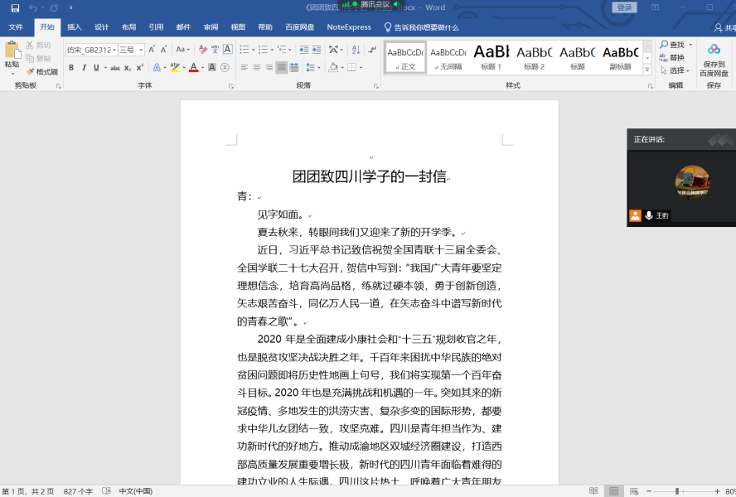736x497 pixels.
Task: Open Font dialog launcher in 字体 group
Action: pyautogui.click(x=231, y=86)
